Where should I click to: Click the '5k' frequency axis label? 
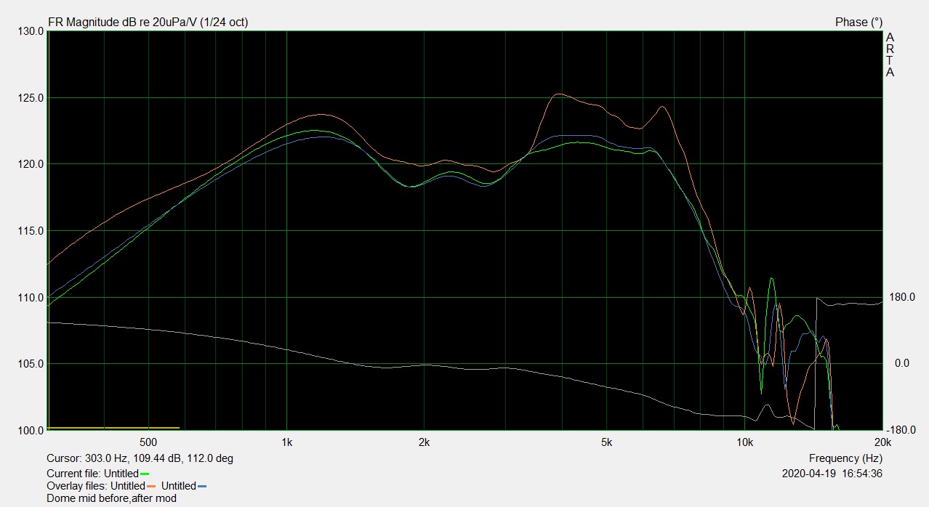(x=607, y=442)
